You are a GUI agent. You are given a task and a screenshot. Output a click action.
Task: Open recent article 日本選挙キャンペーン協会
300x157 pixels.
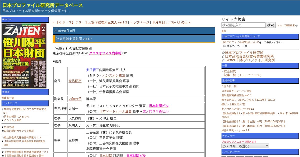point(236,91)
